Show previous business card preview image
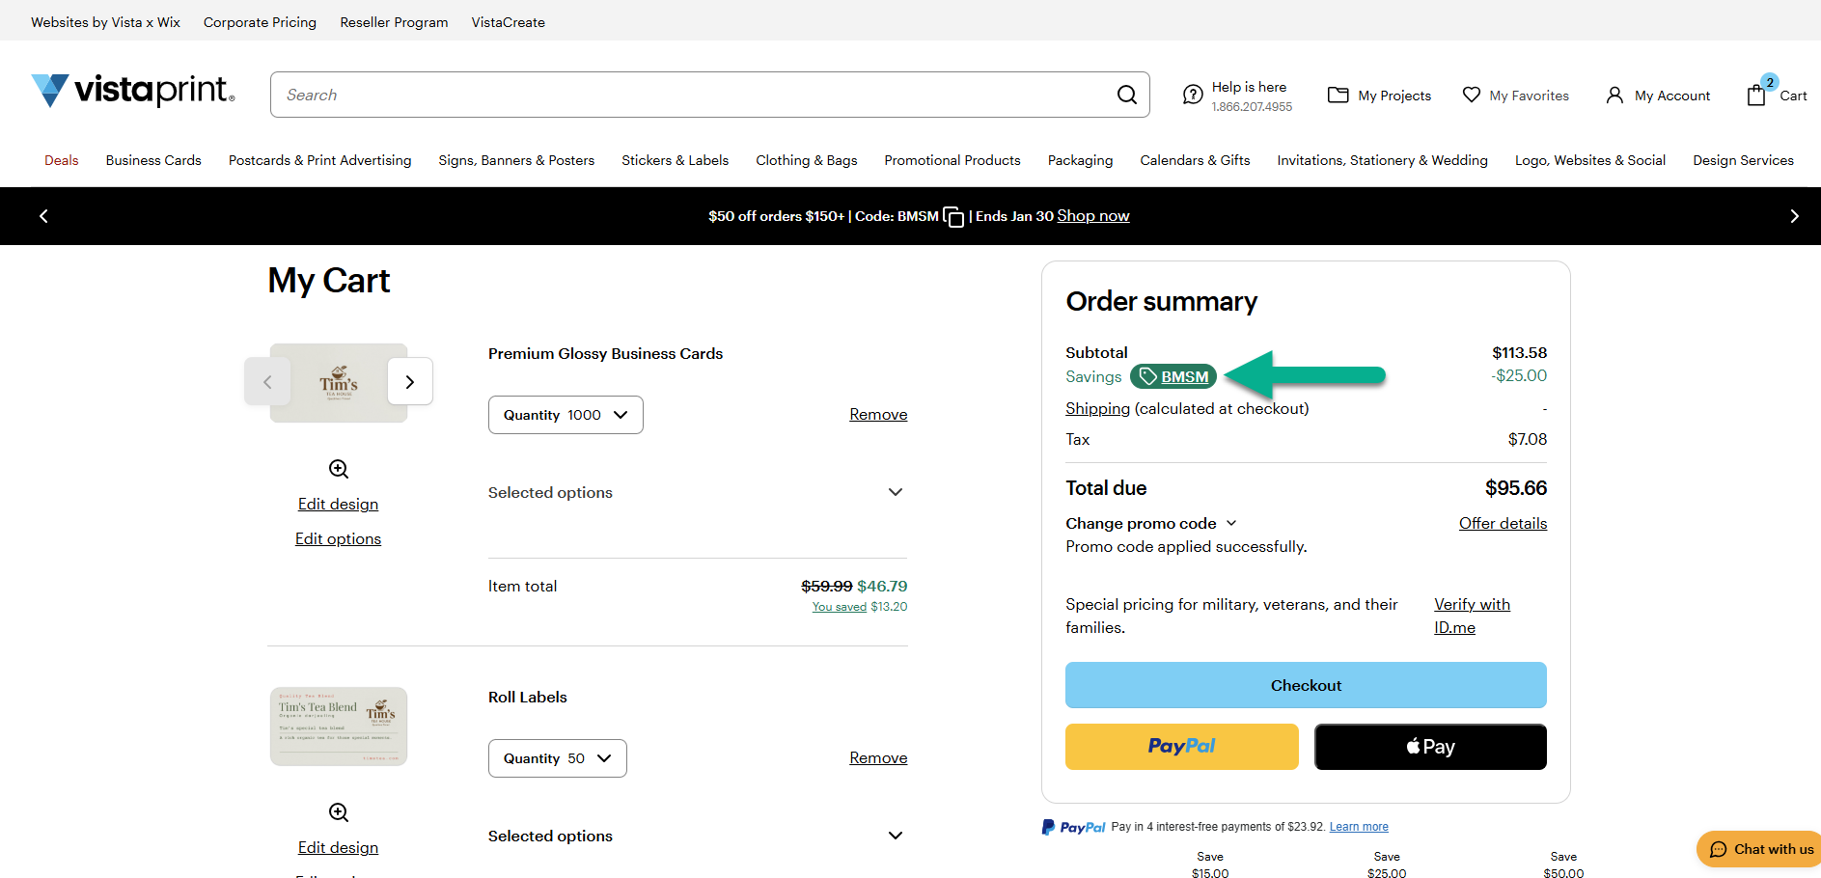The image size is (1821, 878). click(267, 382)
